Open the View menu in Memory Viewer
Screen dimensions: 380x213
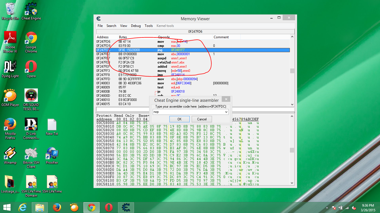124,26
